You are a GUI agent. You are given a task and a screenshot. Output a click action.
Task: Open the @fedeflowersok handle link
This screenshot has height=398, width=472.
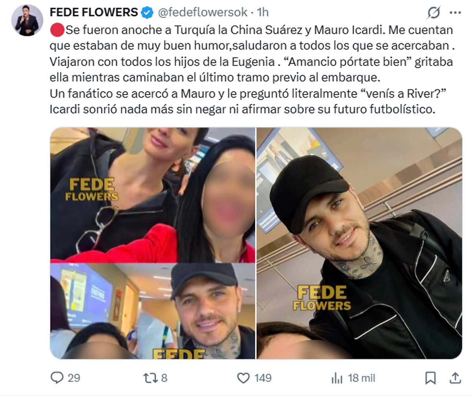coord(203,13)
